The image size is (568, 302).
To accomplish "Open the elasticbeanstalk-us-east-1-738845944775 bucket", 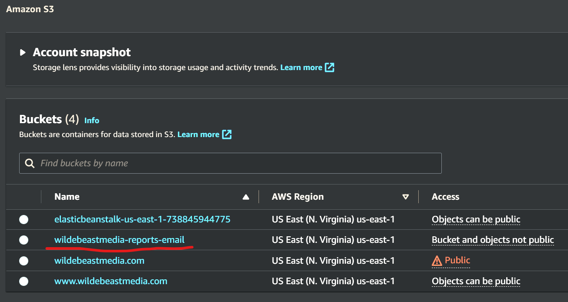I will tap(142, 219).
